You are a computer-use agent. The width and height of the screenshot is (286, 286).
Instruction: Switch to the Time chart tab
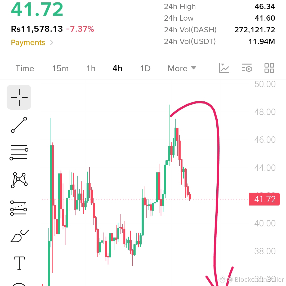[x=25, y=69]
